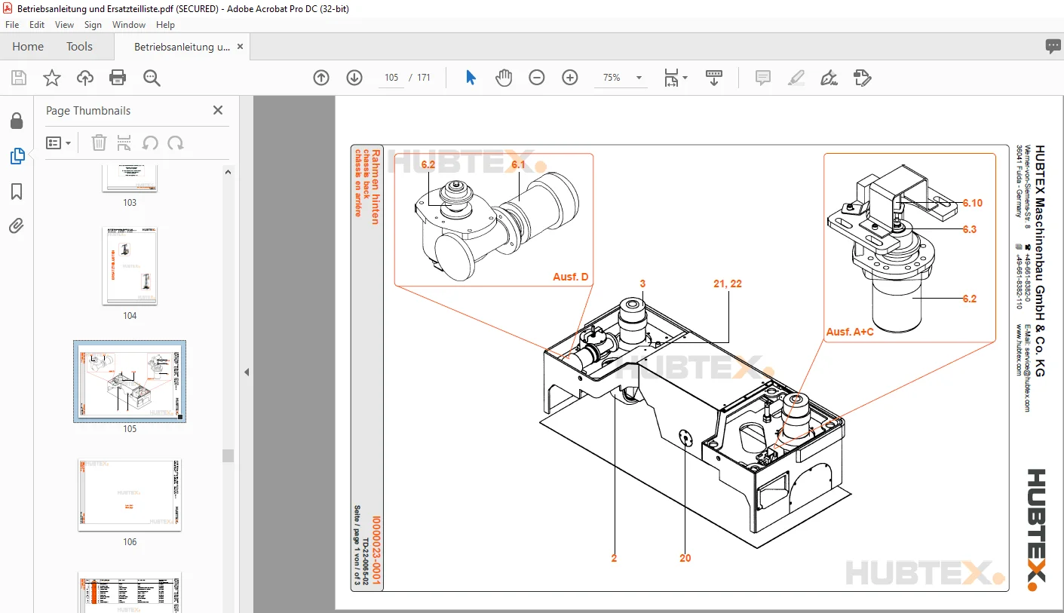The image size is (1064, 613).
Task: Upload file to cloud icon
Action: (85, 78)
